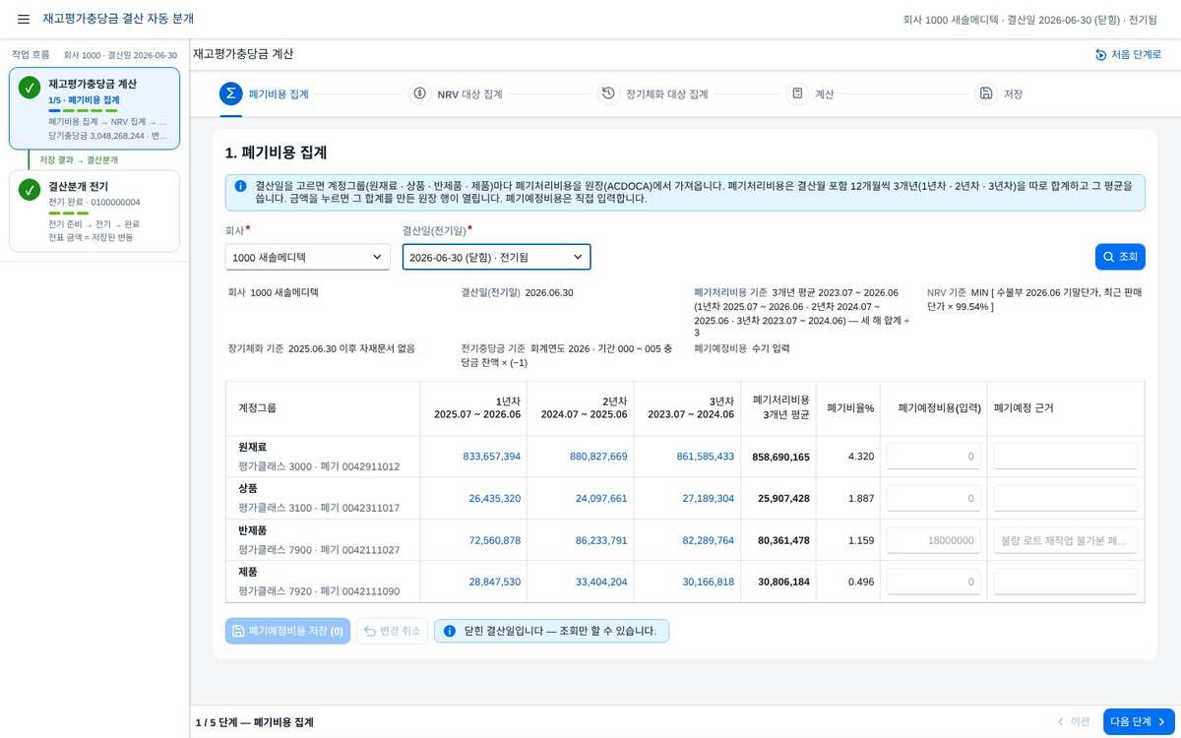Open the 회사 1000 새솔메디텍 dropdown
The image size is (1181, 738).
[x=308, y=257]
